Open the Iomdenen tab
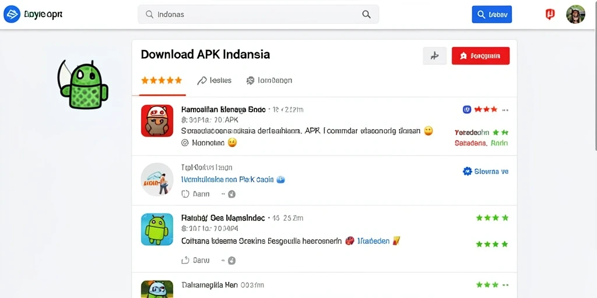Screen dimensions: 597x298 [x=269, y=80]
